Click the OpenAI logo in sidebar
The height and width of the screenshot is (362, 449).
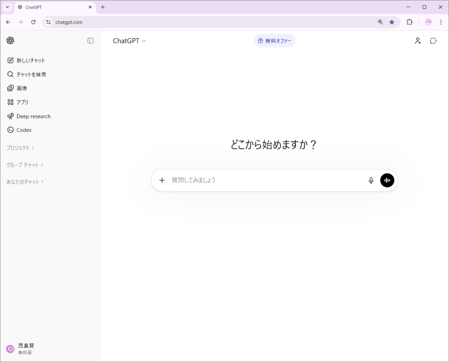coord(11,40)
